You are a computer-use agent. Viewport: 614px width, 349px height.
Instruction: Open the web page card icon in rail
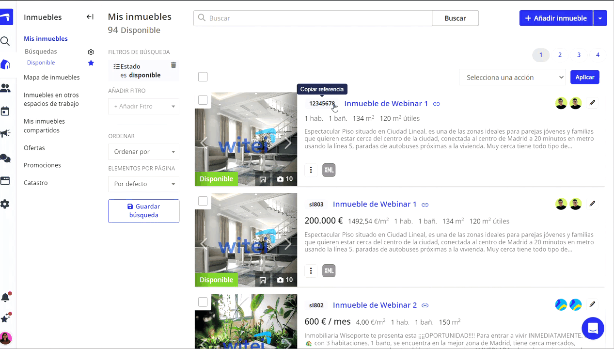pos(5,181)
